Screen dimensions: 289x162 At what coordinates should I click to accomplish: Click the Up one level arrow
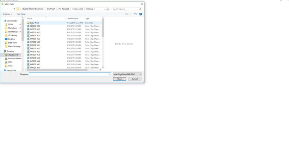14,9
